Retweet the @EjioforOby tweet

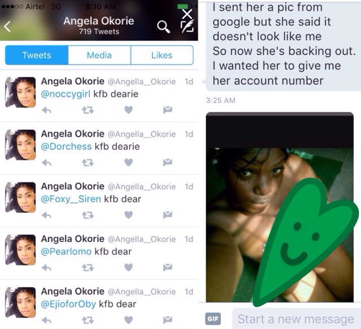(x=88, y=321)
